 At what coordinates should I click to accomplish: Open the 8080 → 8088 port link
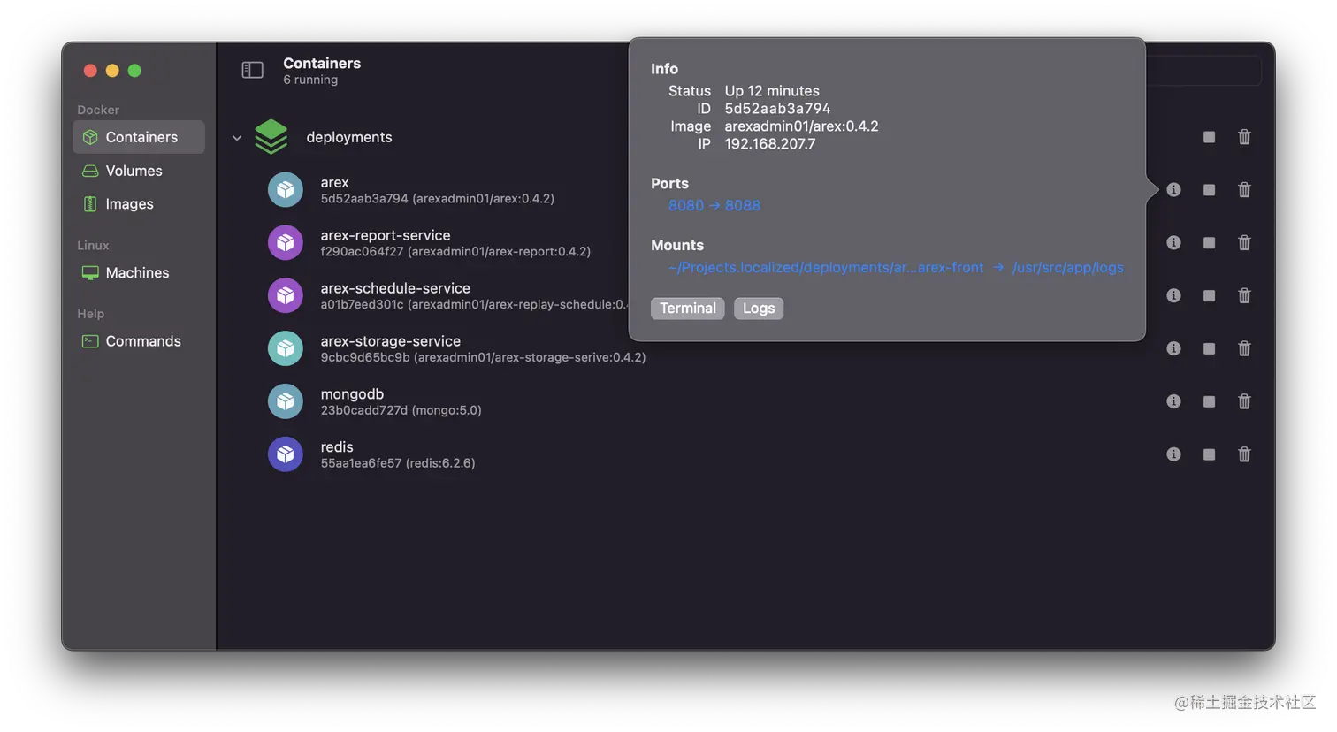tap(714, 206)
